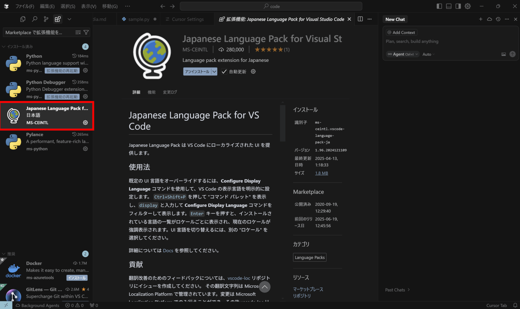Show more menu bar items ellipsis
Image resolution: width=520 pixels, height=309 pixels.
pos(127,6)
